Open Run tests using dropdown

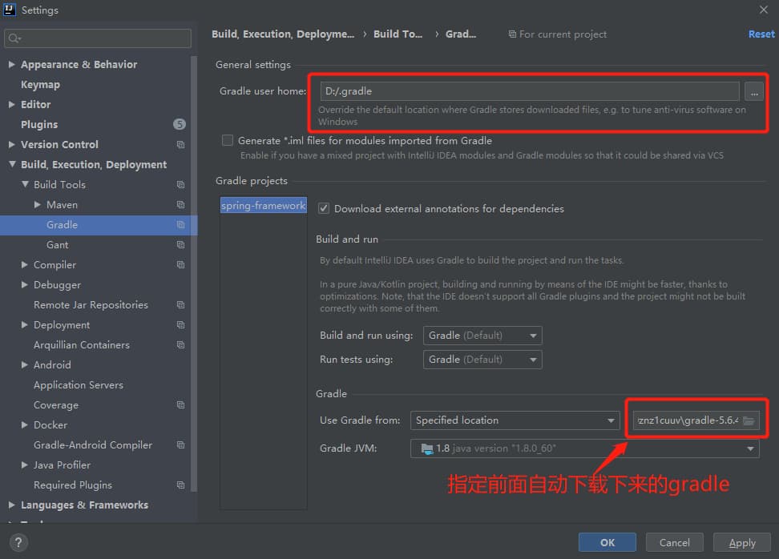click(x=482, y=360)
